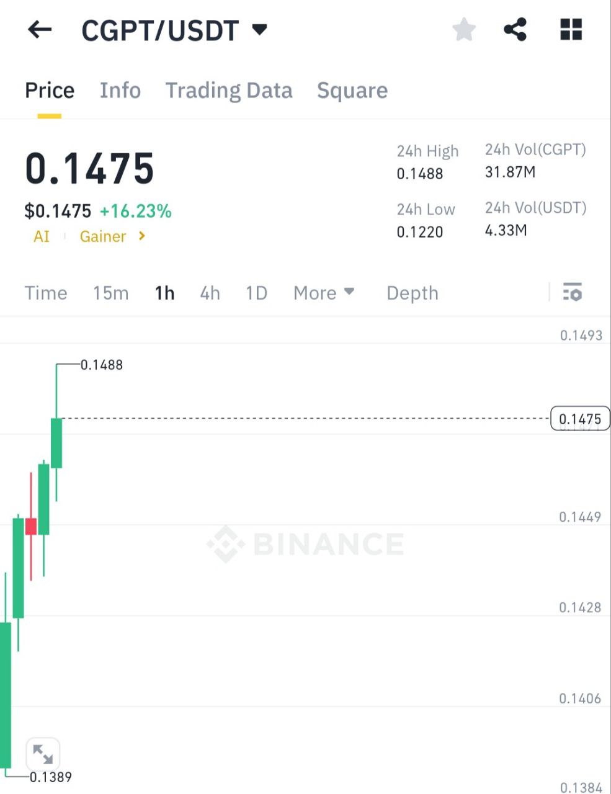Select the 4h interval

pyautogui.click(x=210, y=293)
